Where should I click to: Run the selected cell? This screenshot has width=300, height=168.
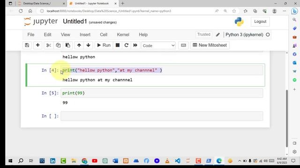104,45
